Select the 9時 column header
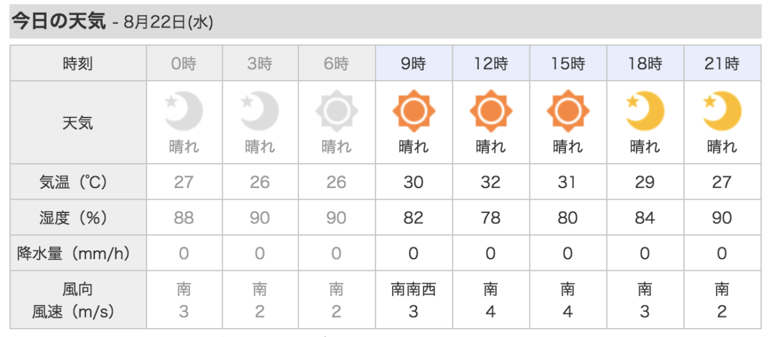770x337 pixels. pyautogui.click(x=414, y=64)
